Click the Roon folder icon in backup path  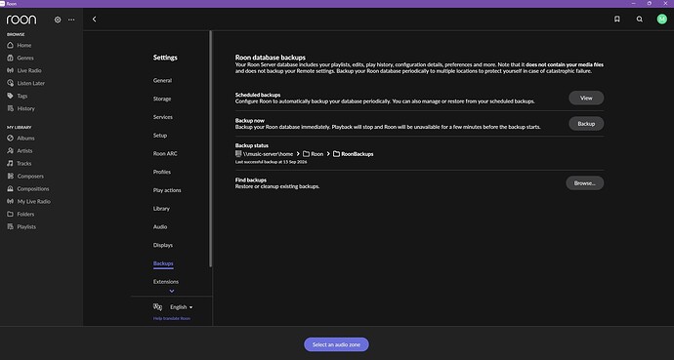[306, 153]
